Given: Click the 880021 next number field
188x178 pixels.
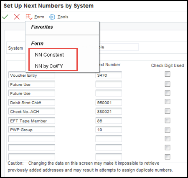Looking at the screenshot, I should (109, 111).
